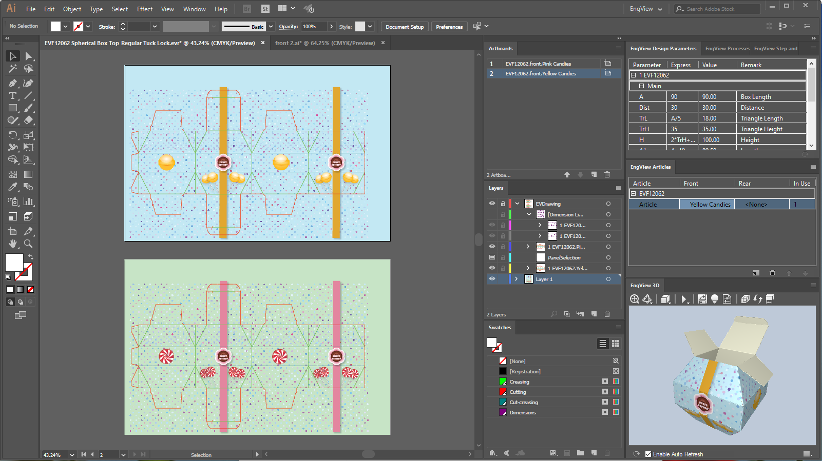The image size is (822, 461).
Task: Select the Type tool
Action: [13, 96]
